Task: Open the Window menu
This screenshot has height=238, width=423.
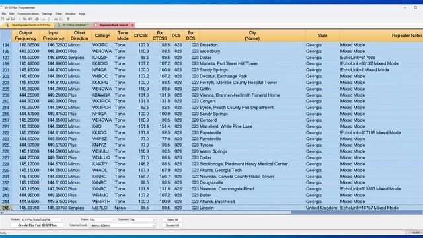Action: click(71, 13)
